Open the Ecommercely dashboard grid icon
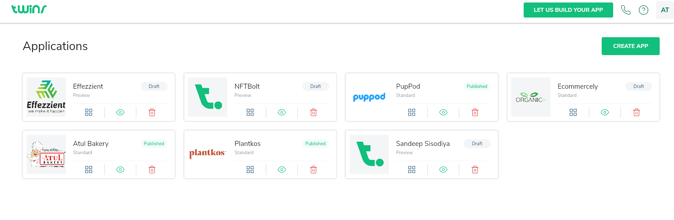The image size is (674, 220). pyautogui.click(x=573, y=112)
